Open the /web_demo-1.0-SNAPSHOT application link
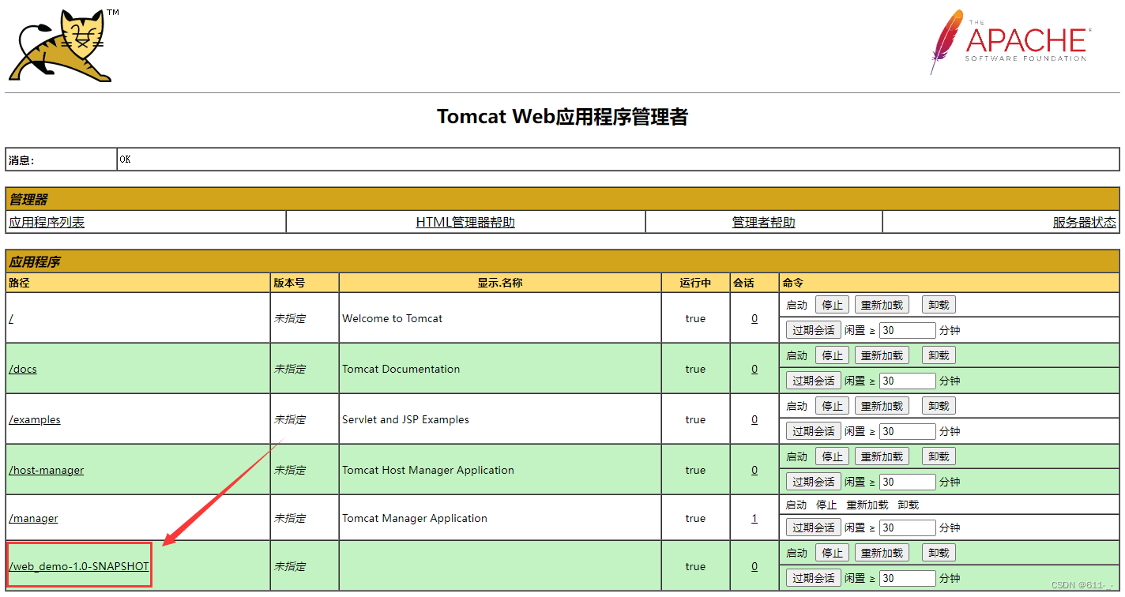The image size is (1125, 597). pyautogui.click(x=79, y=567)
